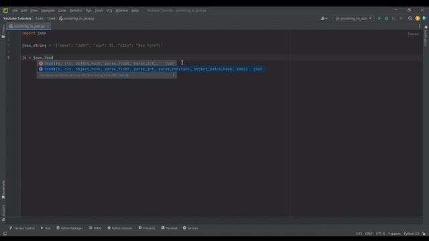Open the Edit menu

coord(24,11)
